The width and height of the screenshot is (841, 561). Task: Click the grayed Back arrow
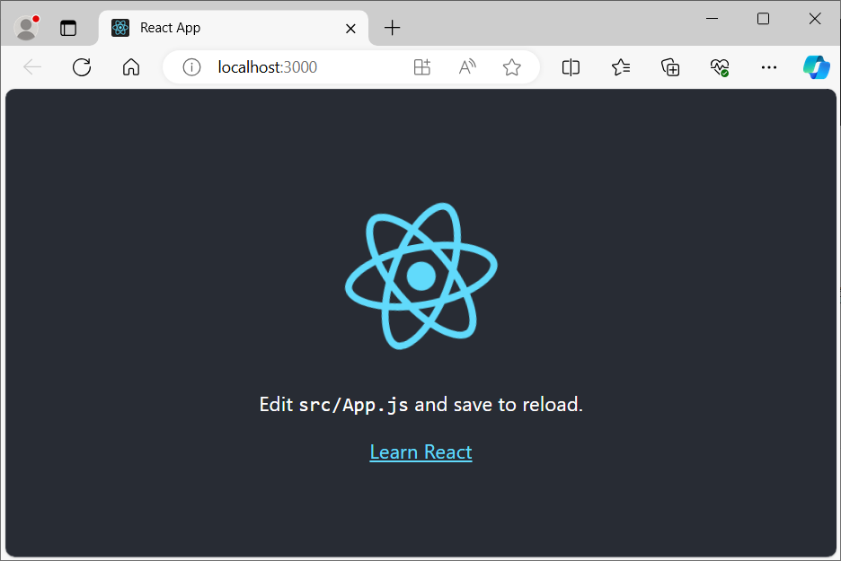tap(32, 67)
